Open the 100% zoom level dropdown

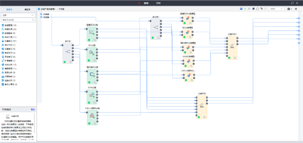277,9
